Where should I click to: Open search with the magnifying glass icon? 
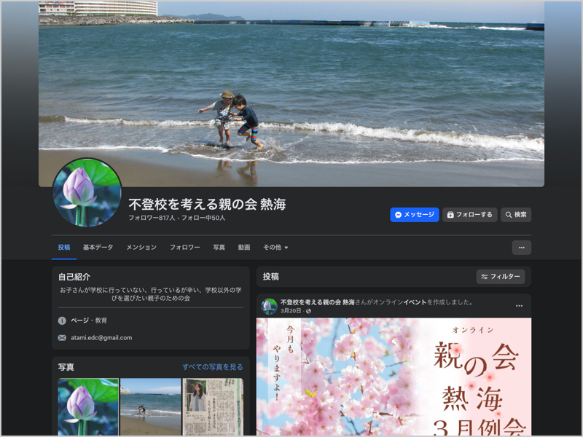point(516,214)
